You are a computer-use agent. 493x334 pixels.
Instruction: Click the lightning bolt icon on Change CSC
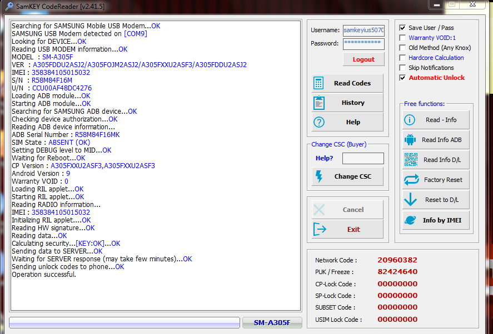tap(319, 176)
